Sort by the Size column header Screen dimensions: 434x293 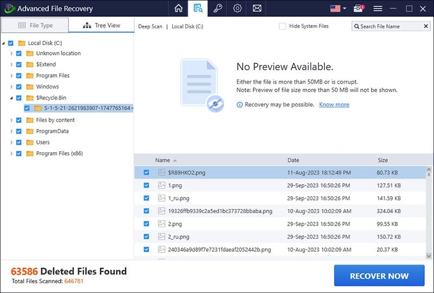382,160
